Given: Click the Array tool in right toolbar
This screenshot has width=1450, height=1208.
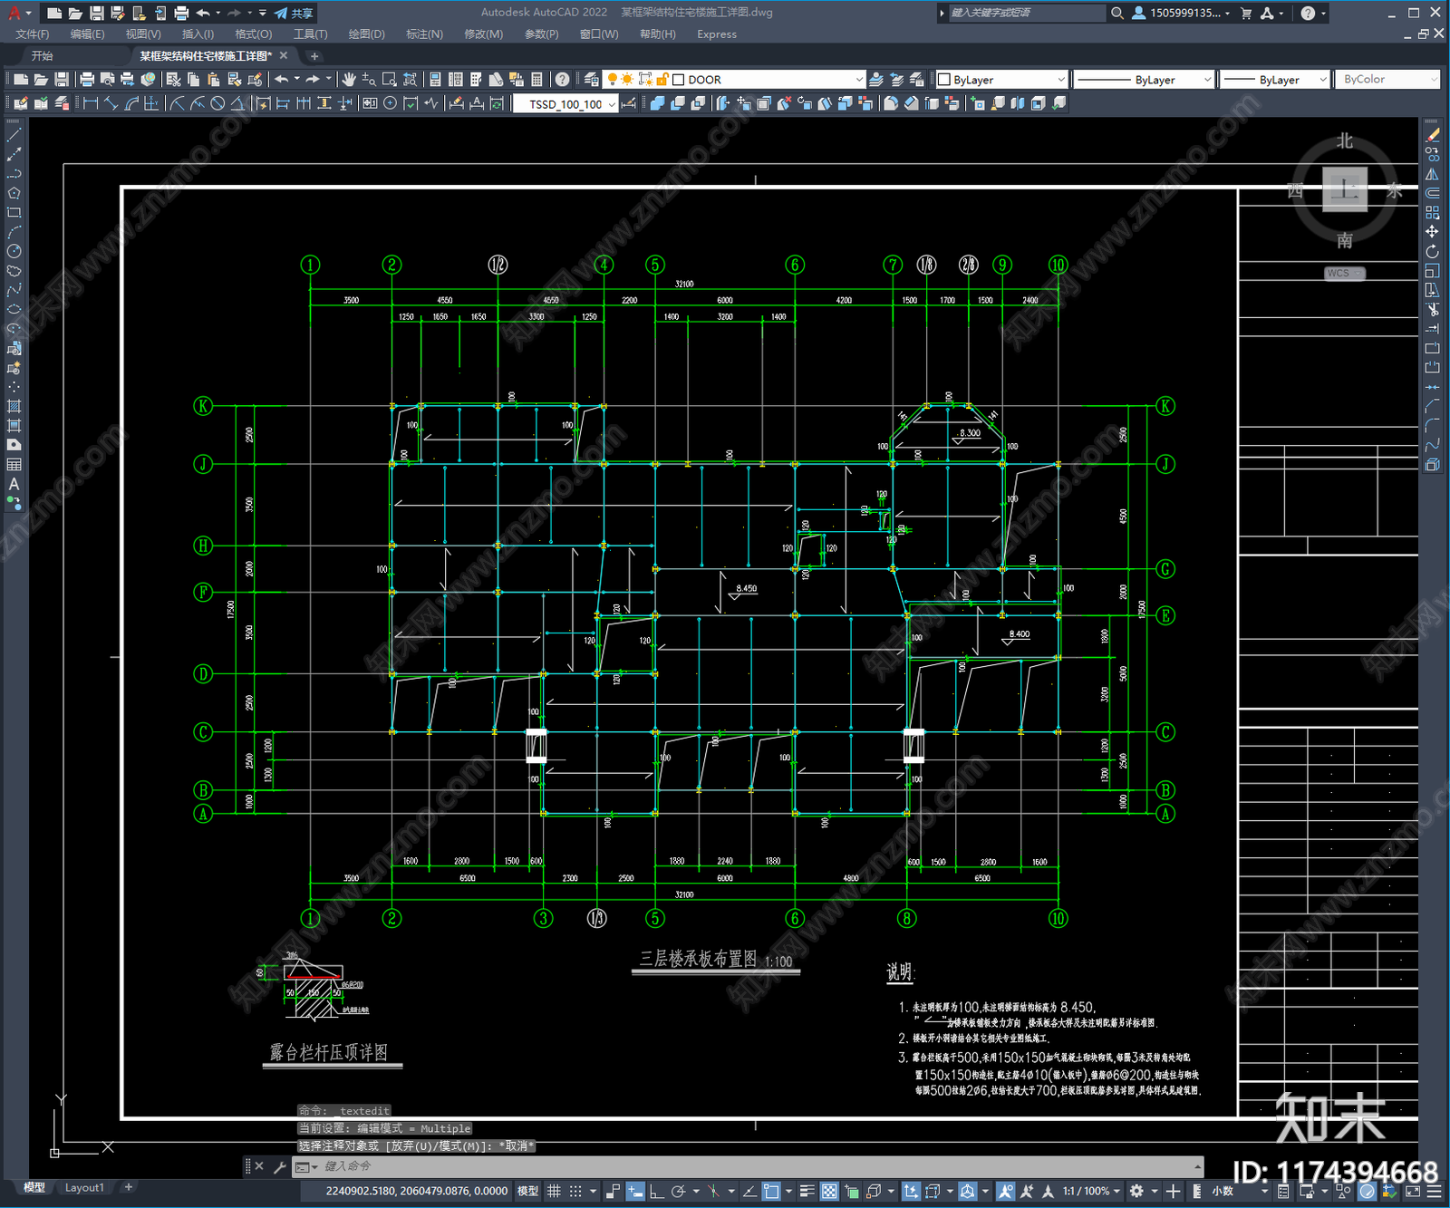Looking at the screenshot, I should 1432,212.
